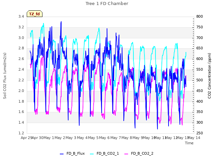Click the 3.4 left axis tick label
This screenshot has width=214, height=160.
pyautogui.click(x=21, y=16)
